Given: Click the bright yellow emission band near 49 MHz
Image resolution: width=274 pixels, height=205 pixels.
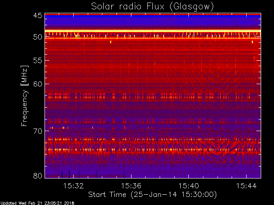Looking at the screenshot, I should (x=153, y=31).
